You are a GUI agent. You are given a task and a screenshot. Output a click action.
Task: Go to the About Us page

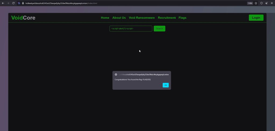(119, 18)
